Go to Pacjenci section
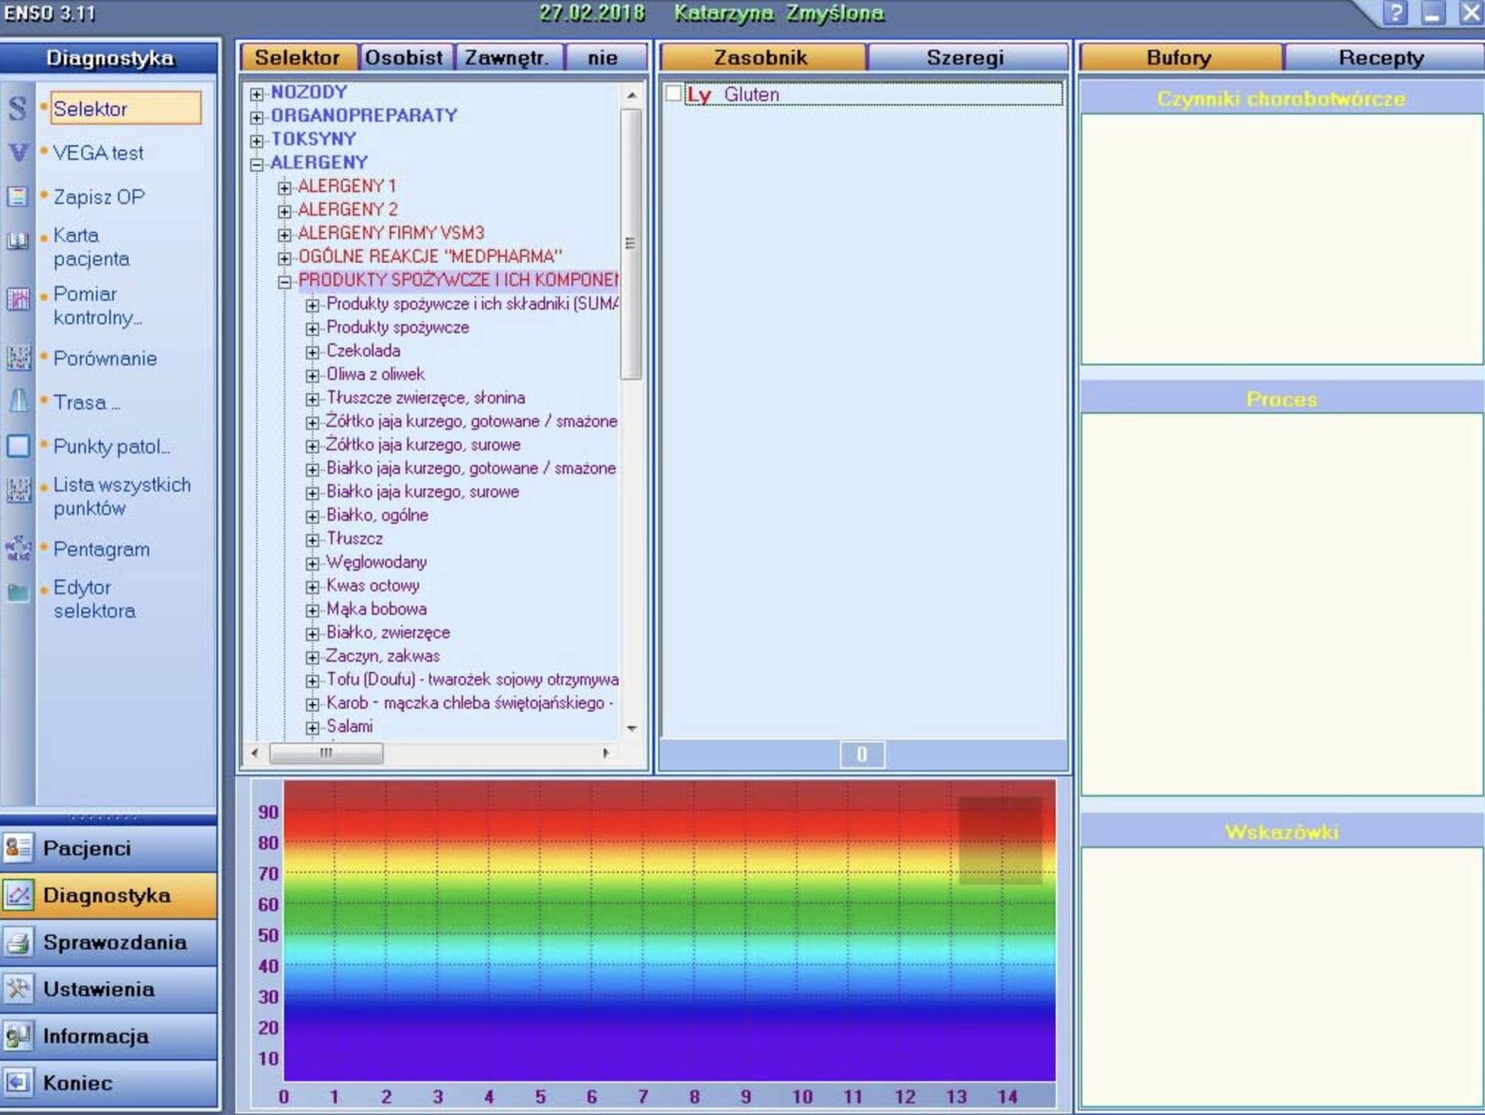Viewport: 1485px width, 1115px height. coord(110,848)
